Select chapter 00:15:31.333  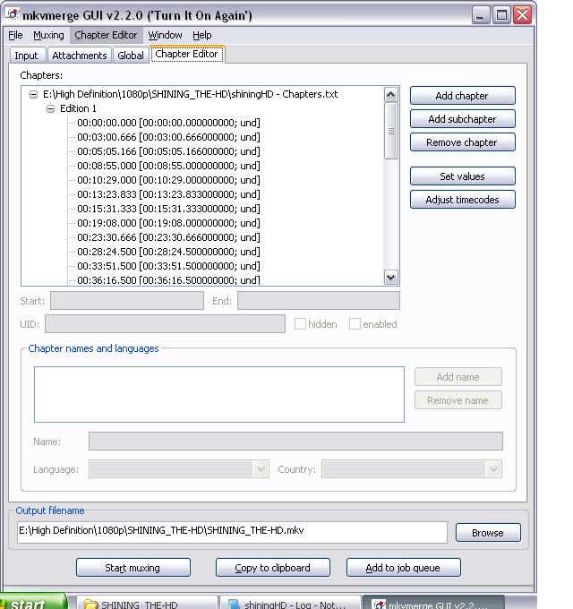pyautogui.click(x=168, y=209)
